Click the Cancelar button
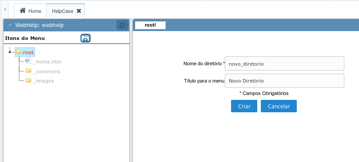 coord(279,106)
